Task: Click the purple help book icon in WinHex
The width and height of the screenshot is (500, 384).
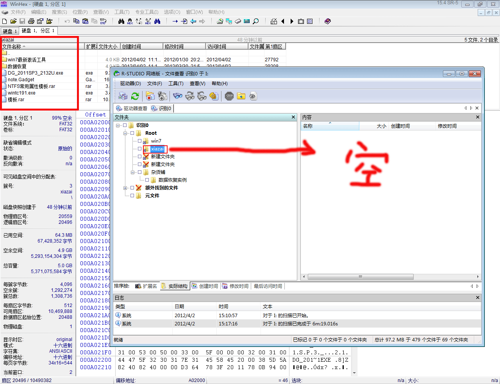Action: click(x=328, y=21)
